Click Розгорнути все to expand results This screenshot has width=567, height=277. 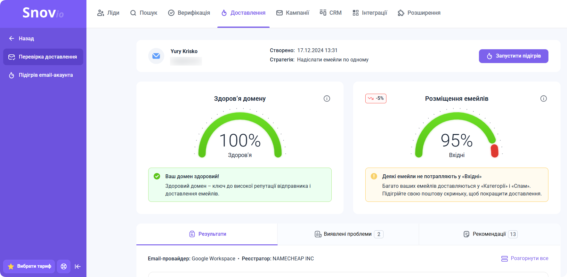point(525,258)
